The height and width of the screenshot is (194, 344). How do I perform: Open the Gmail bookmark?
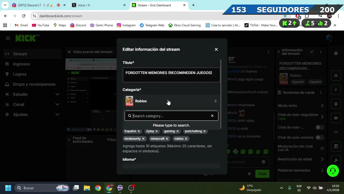pyautogui.click(x=21, y=25)
